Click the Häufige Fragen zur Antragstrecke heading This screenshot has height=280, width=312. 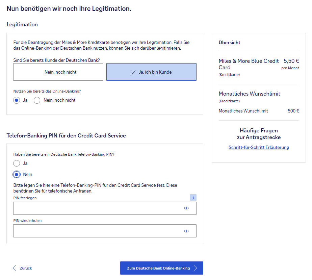pyautogui.click(x=259, y=134)
